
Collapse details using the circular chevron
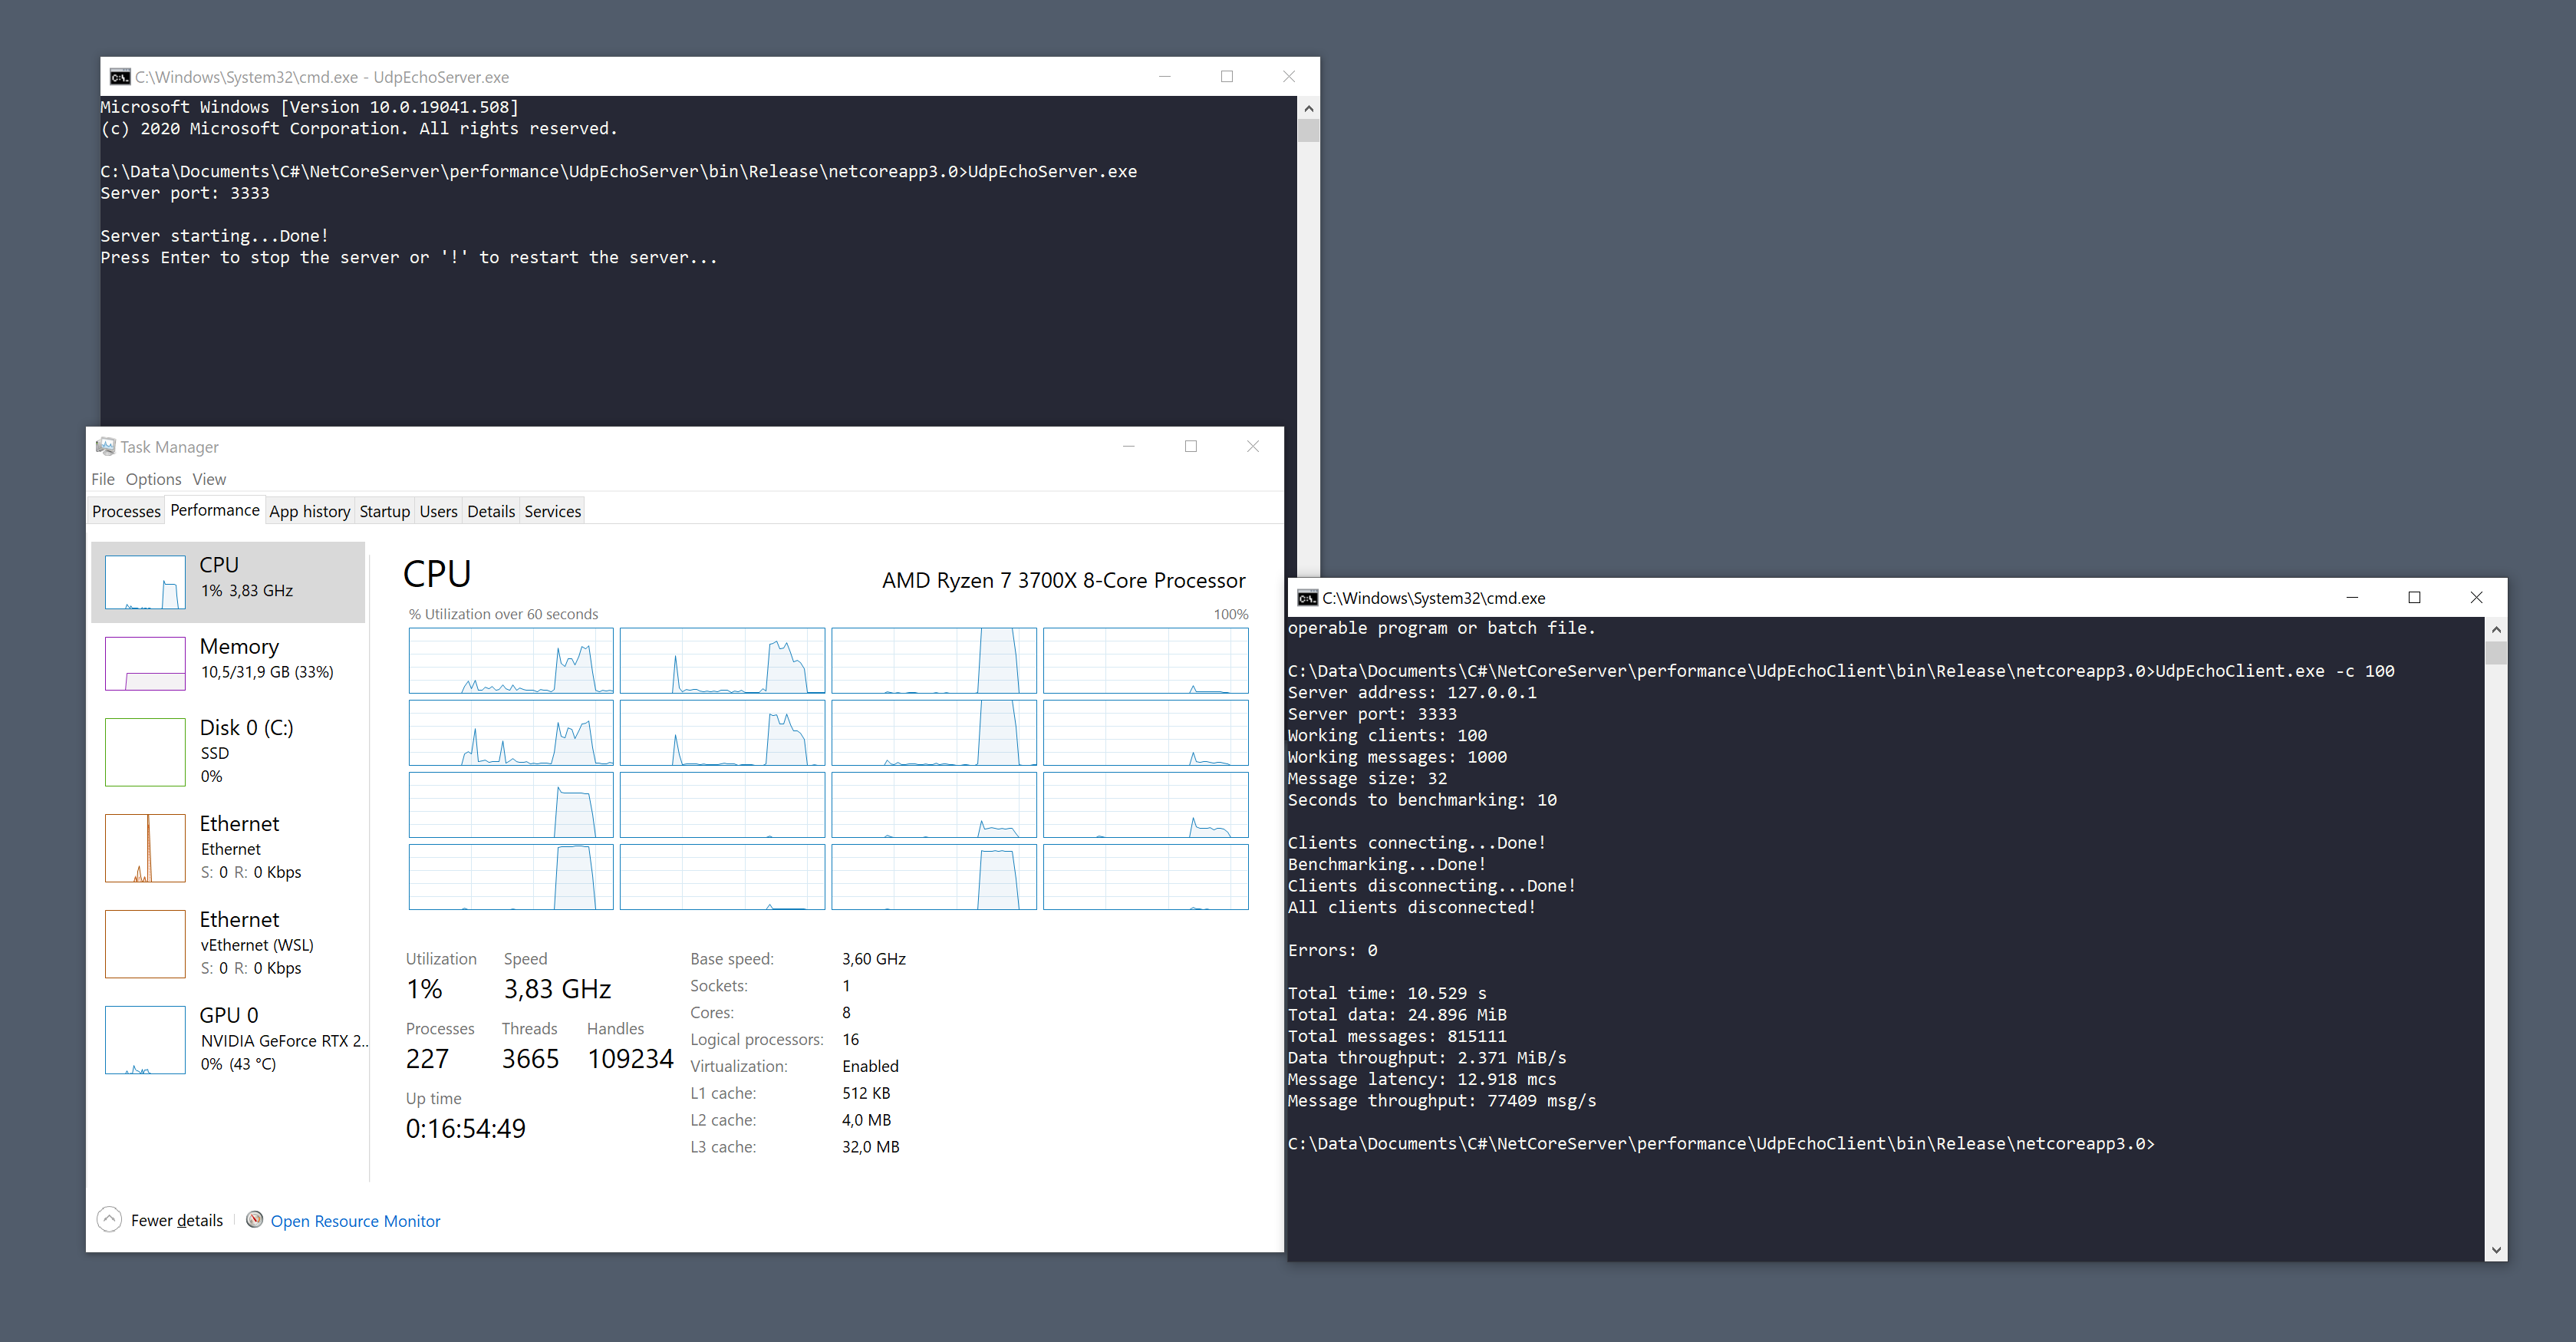(108, 1219)
